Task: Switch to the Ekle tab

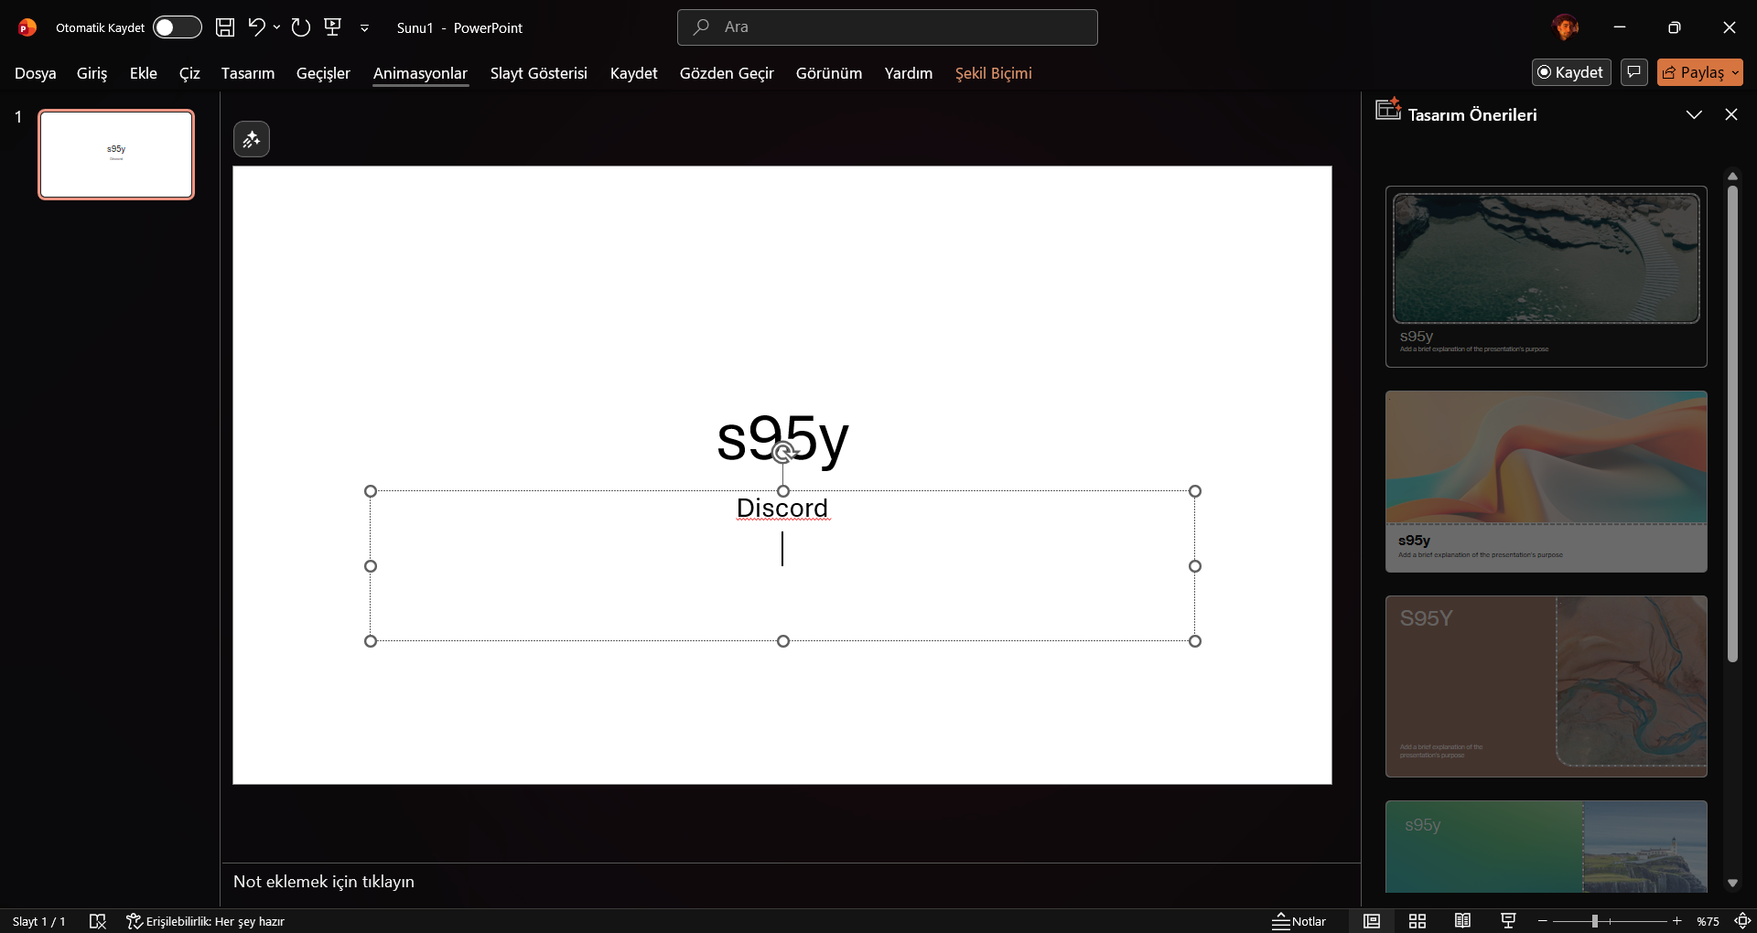Action: click(x=144, y=73)
